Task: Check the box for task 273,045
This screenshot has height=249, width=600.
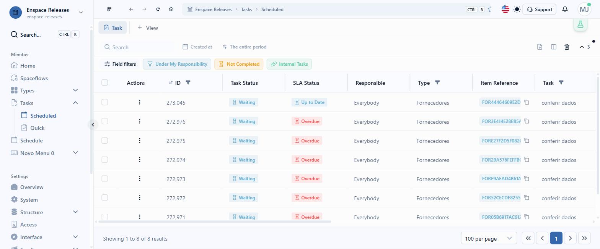Action: (x=105, y=102)
